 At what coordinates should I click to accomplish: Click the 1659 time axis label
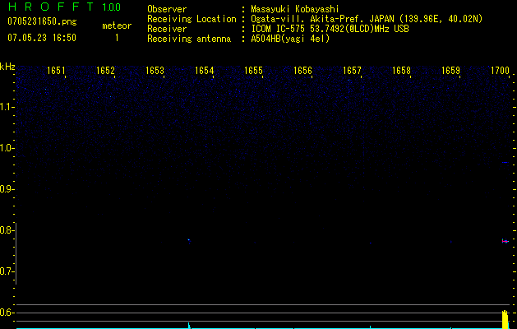tap(450, 71)
